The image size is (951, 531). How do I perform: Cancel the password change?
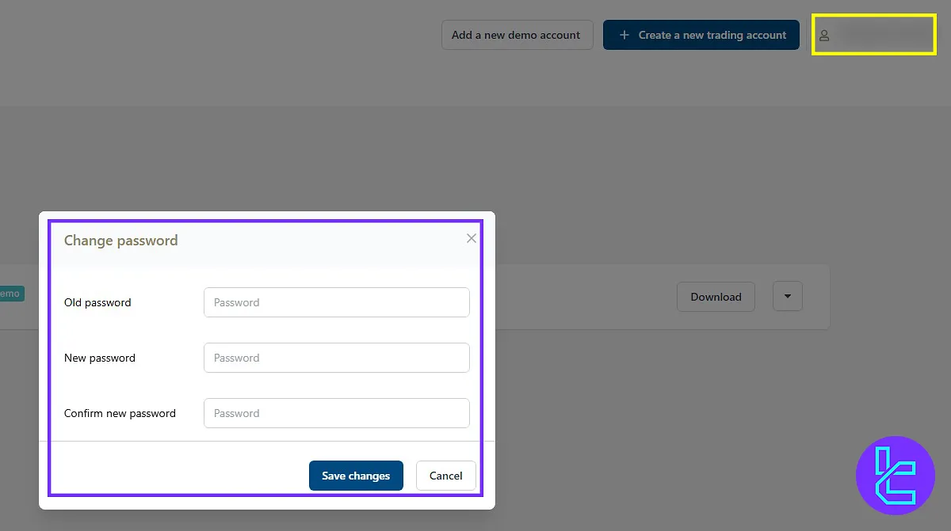[445, 476]
